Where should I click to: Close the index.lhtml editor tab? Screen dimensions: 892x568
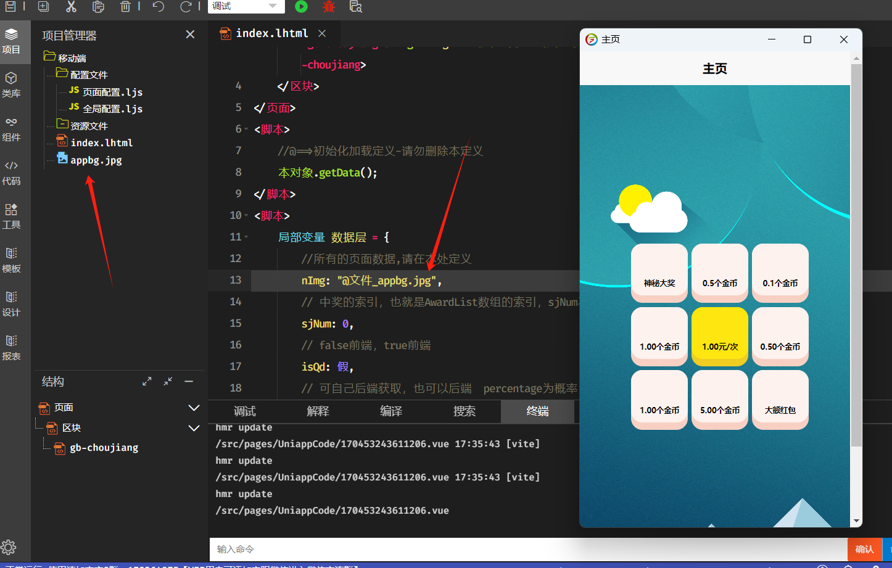pos(322,33)
